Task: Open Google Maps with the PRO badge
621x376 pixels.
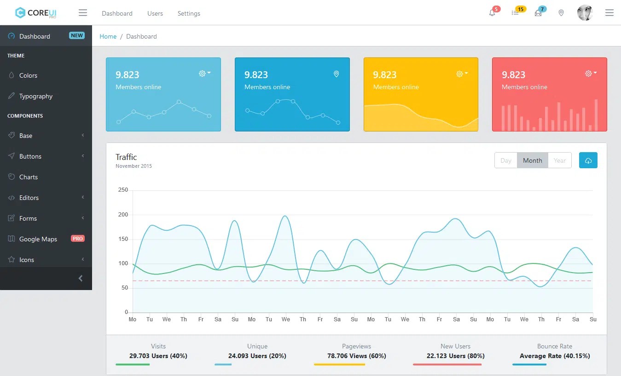Action: (38, 239)
